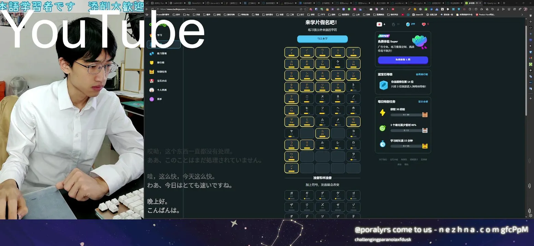Select the ン (n) katakana tile
This screenshot has height=246, width=534.
tap(291, 168)
